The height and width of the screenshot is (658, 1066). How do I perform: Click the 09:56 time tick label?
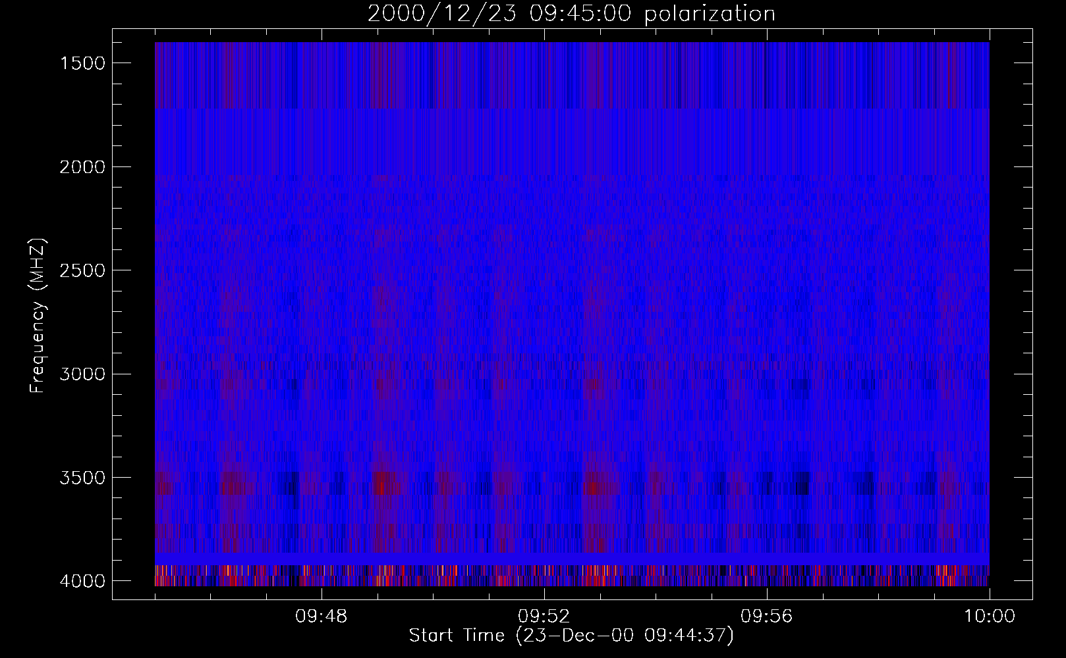(767, 617)
